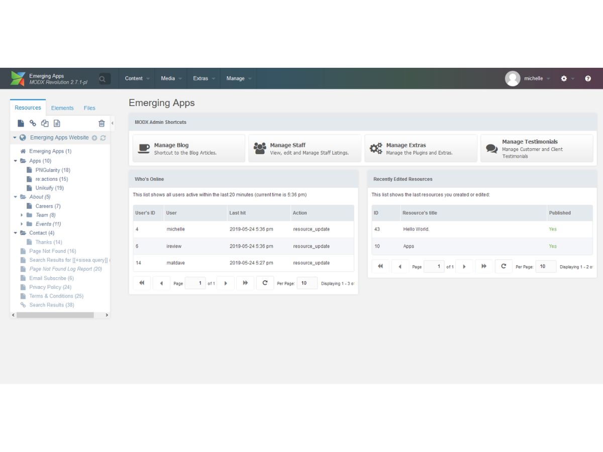Click the people icon on Manage Staff
The height and width of the screenshot is (452, 603).
(x=260, y=148)
